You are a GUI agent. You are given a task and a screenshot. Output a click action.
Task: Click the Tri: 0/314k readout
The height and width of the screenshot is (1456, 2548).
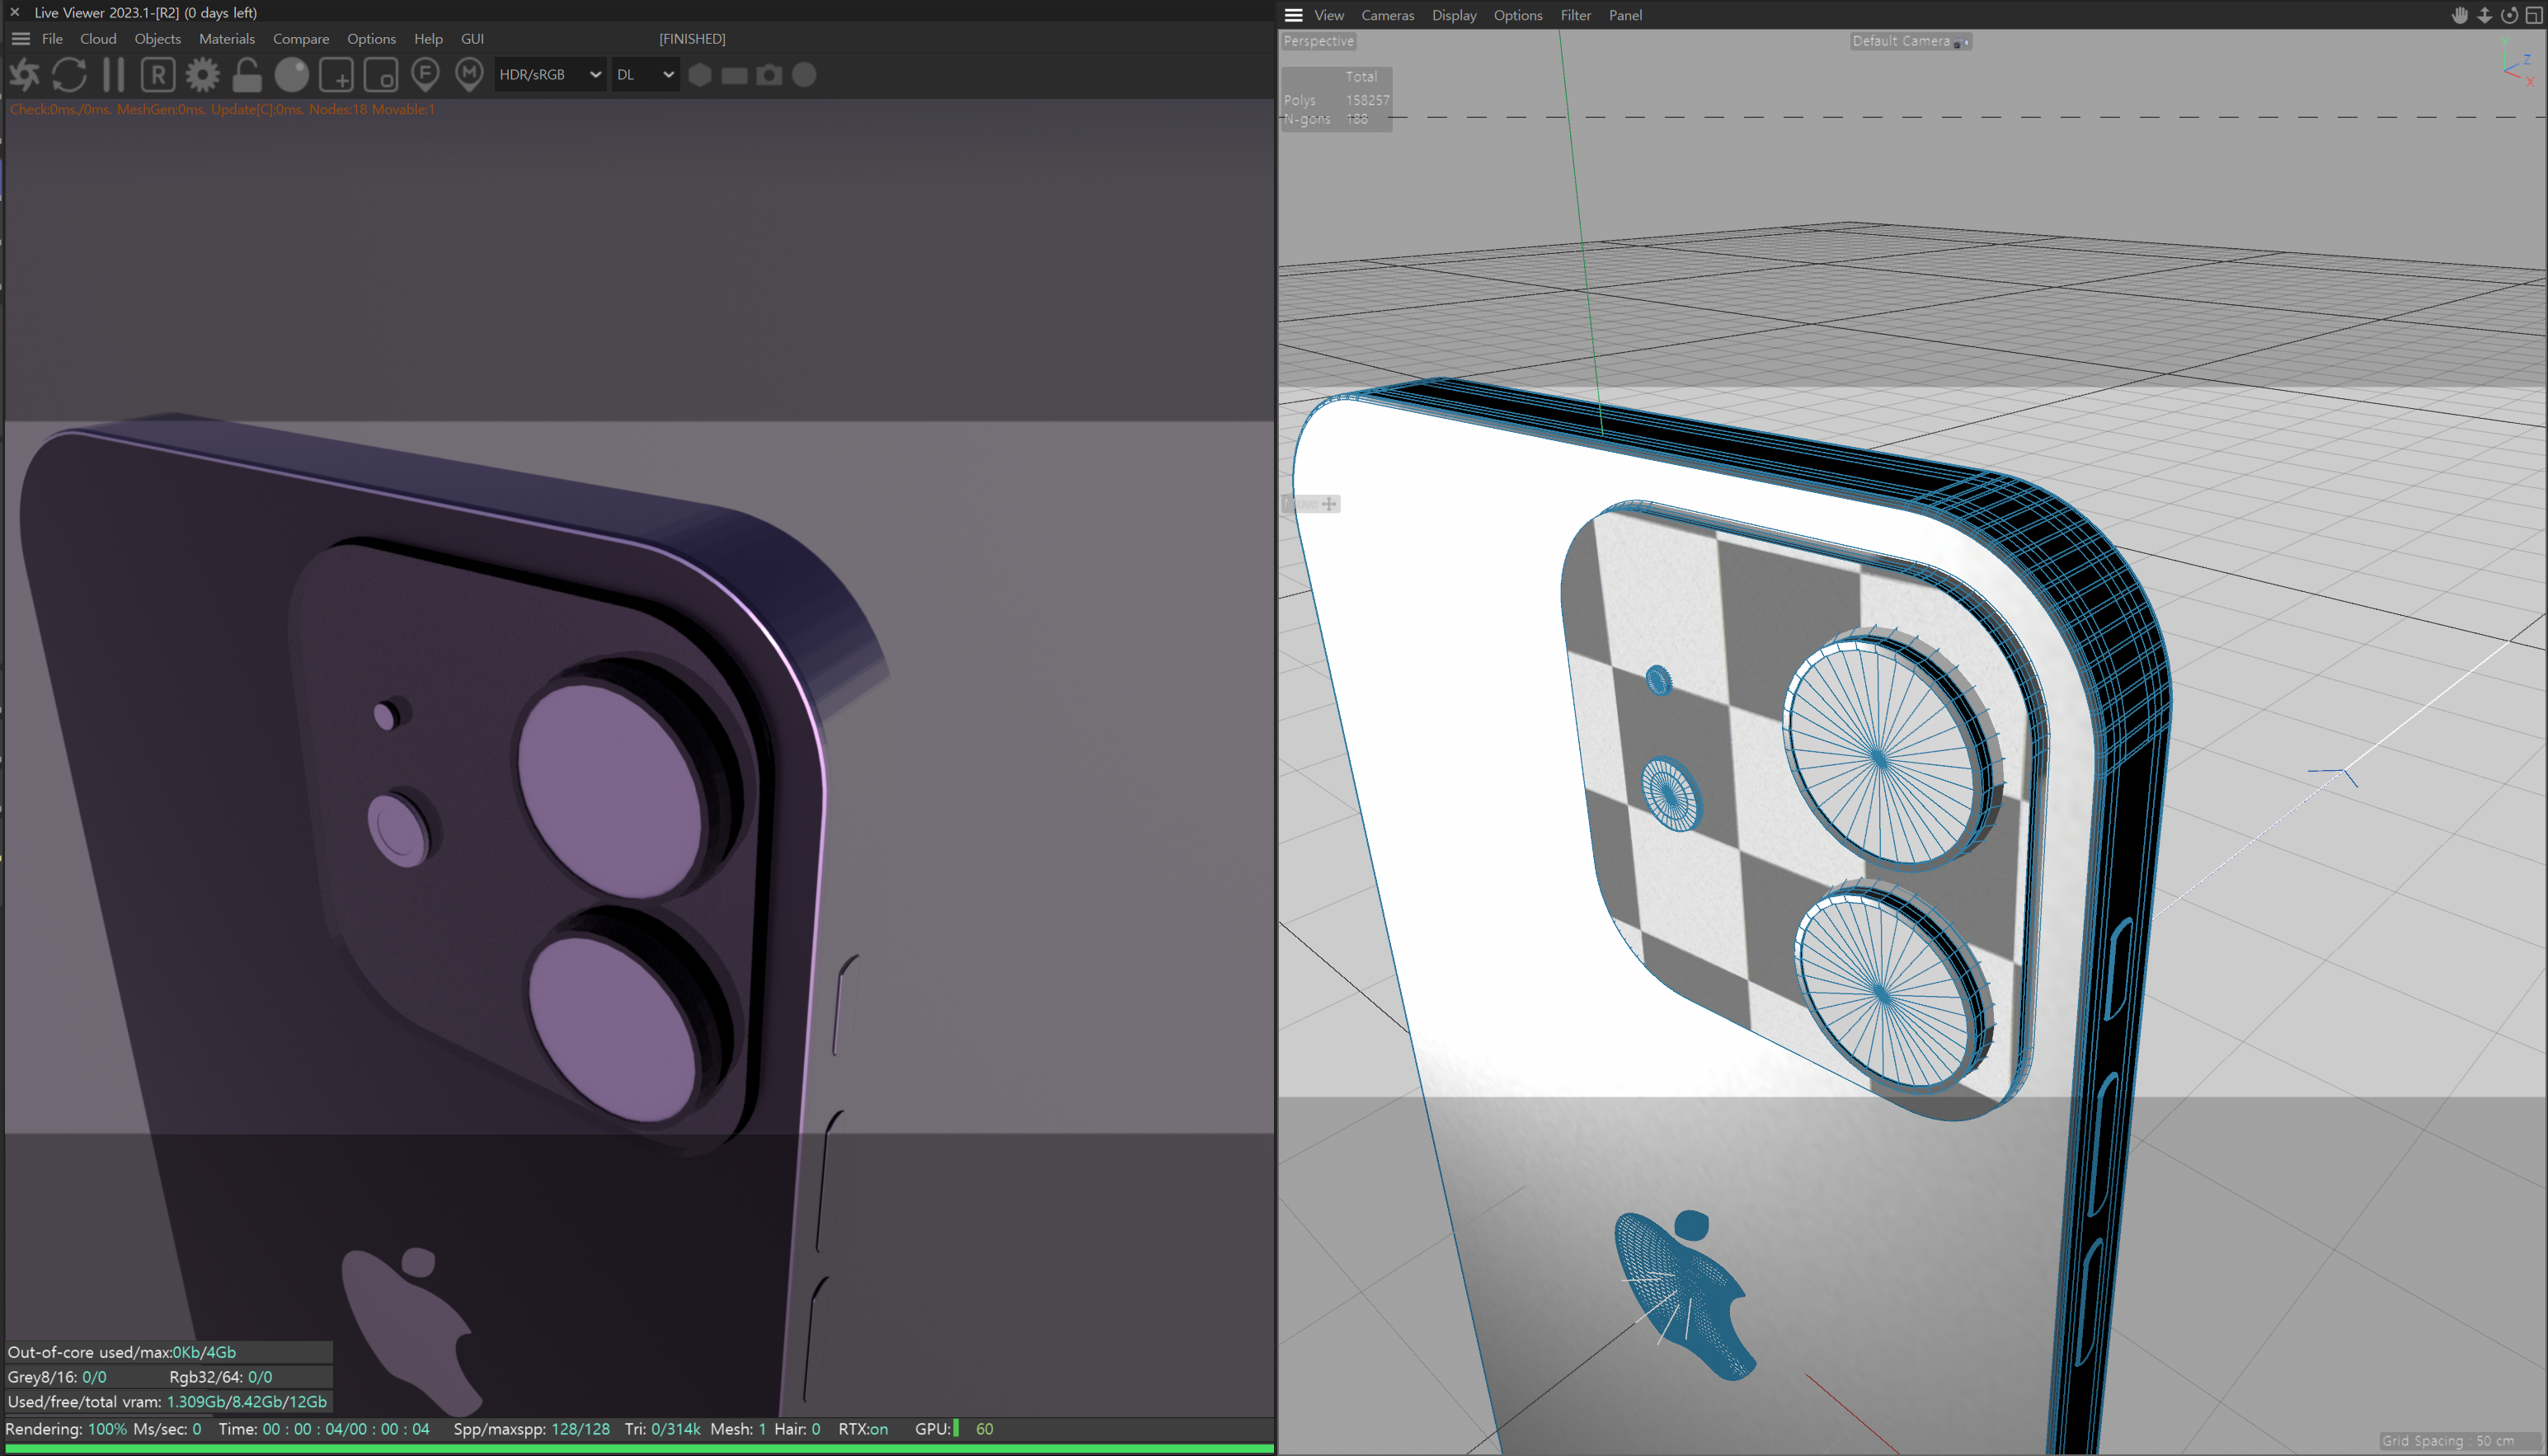pyautogui.click(x=662, y=1429)
